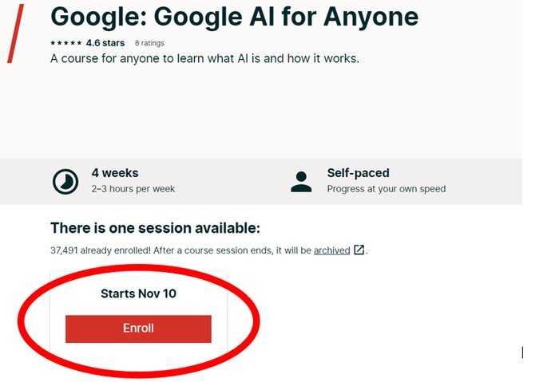Click the 2–3 hours per week text
559x382 pixels.
point(133,189)
